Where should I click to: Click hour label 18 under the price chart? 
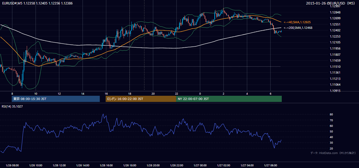pyautogui.click(x=129, y=94)
